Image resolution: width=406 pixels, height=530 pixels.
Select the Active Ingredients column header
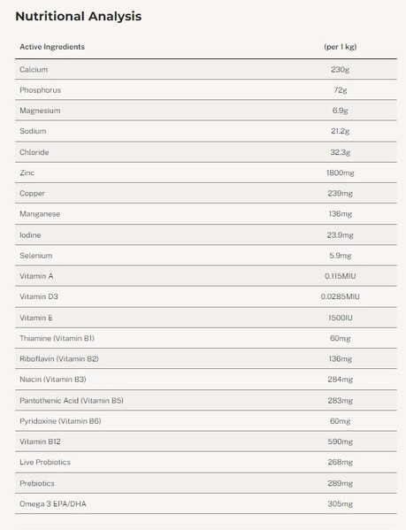pyautogui.click(x=52, y=47)
